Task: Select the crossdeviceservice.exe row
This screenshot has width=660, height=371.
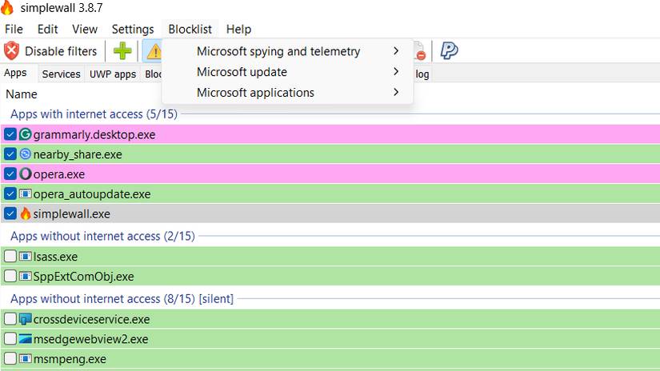Action: [x=330, y=319]
